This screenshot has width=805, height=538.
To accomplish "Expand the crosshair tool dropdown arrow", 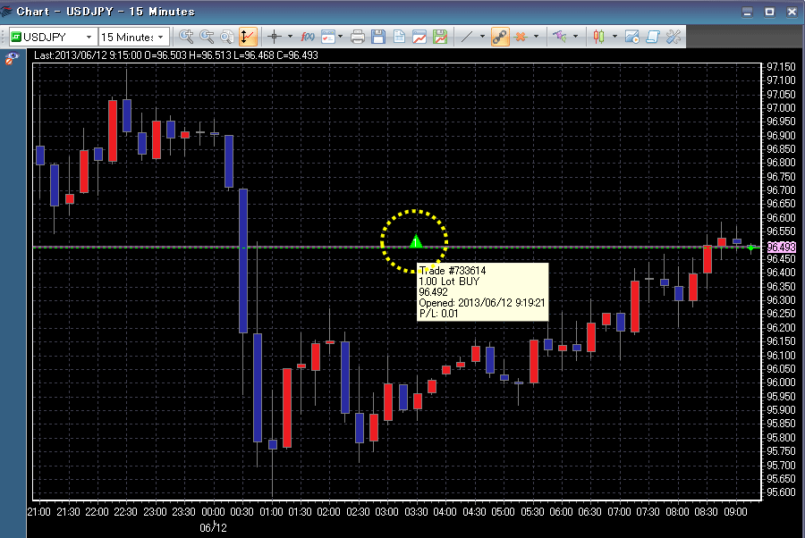I will (x=290, y=37).
